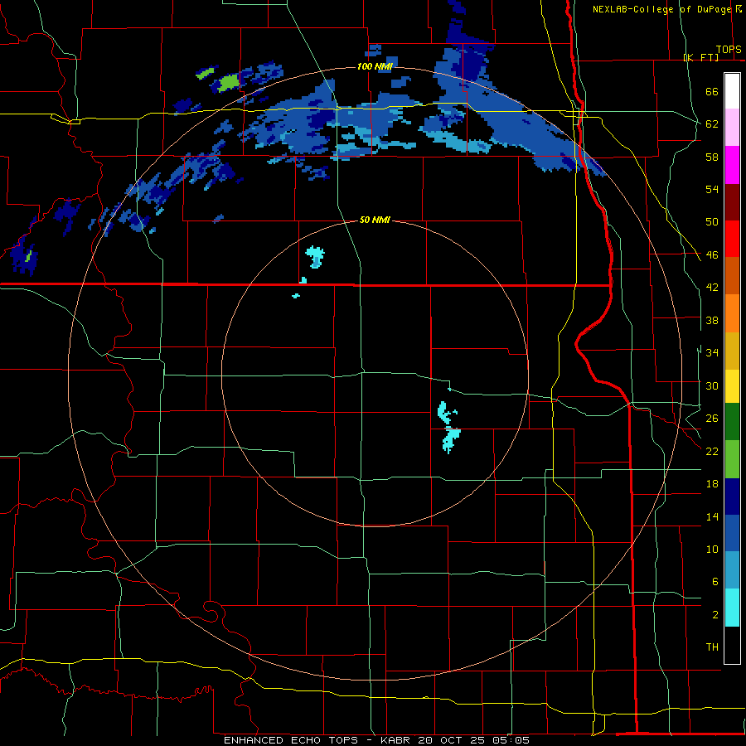The width and height of the screenshot is (746, 746).
Task: Click the "66" scale label
Action: tap(712, 92)
